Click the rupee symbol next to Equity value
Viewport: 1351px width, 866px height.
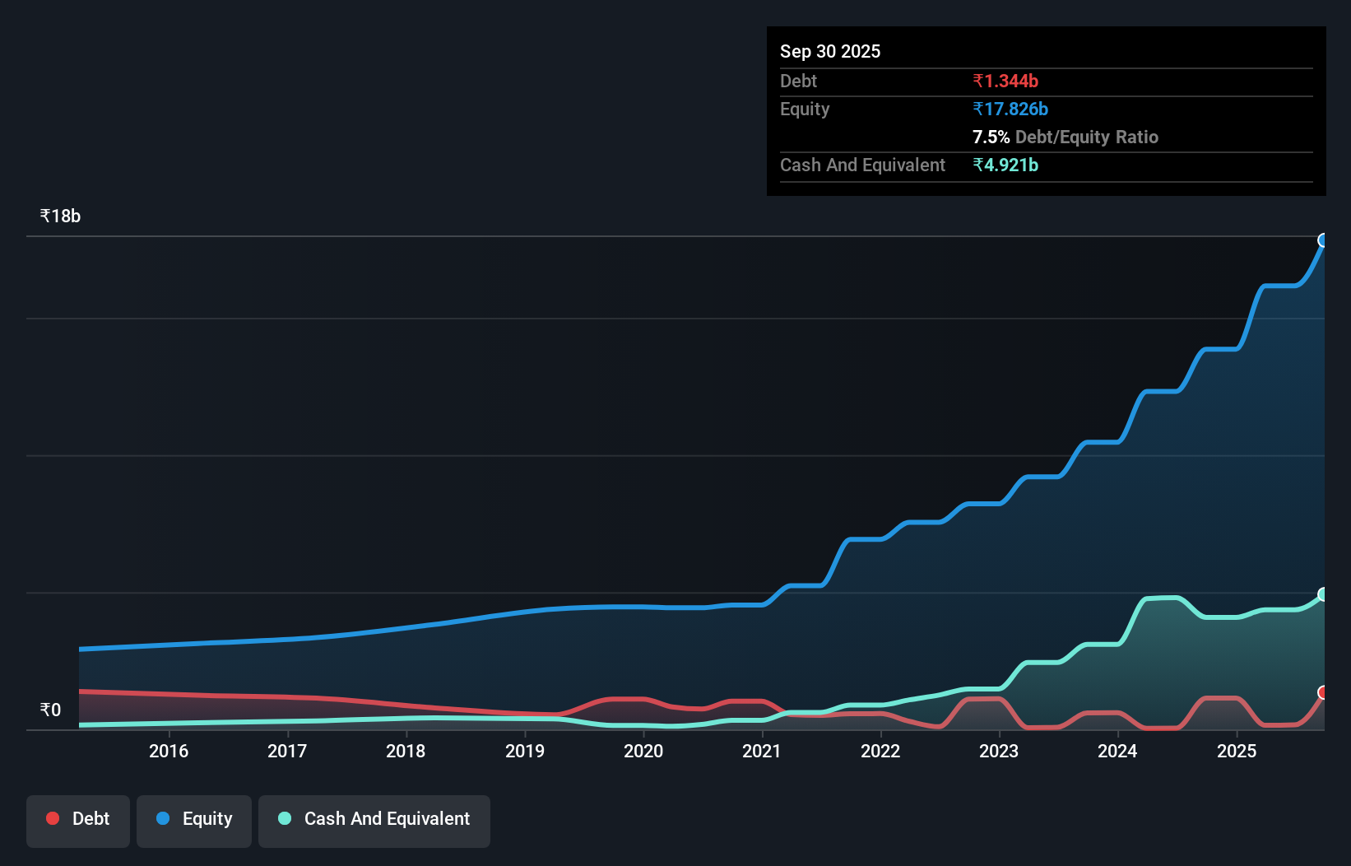[x=978, y=109]
